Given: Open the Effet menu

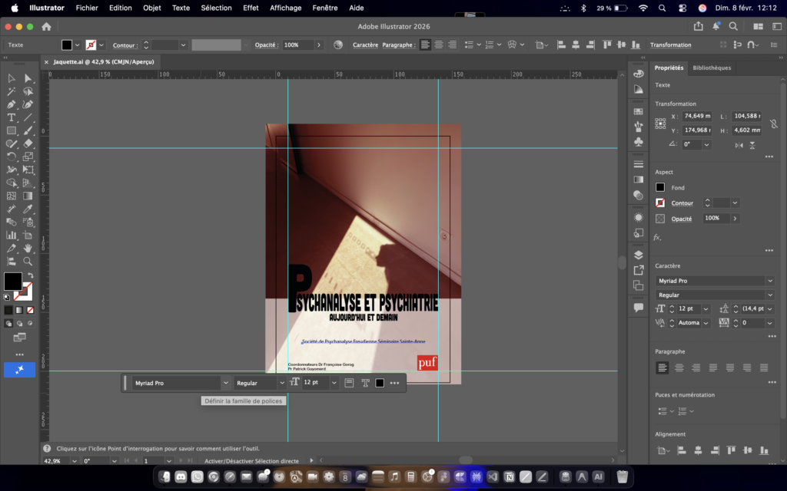Looking at the screenshot, I should pos(251,8).
